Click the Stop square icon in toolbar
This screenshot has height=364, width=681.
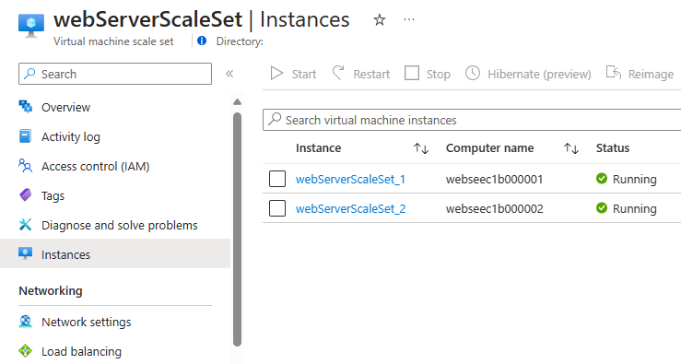click(412, 73)
